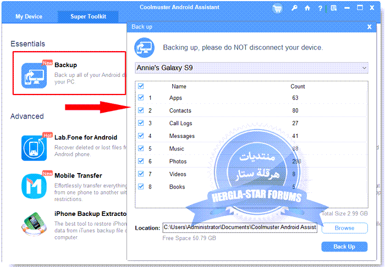Uncheck the Contacts checkbox

141,110
